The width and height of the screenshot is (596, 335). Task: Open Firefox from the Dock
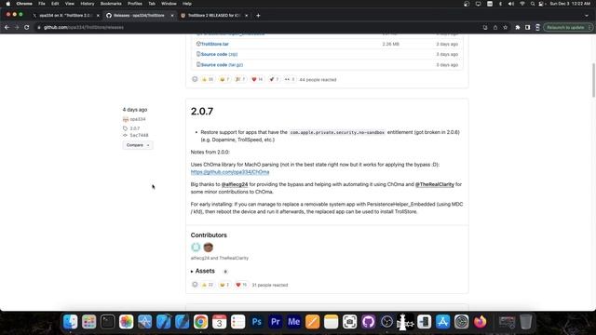[x=481, y=322]
